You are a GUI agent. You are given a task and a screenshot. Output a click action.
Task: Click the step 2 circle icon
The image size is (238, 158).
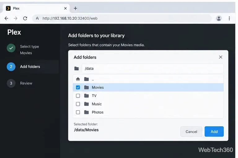[x=11, y=67]
